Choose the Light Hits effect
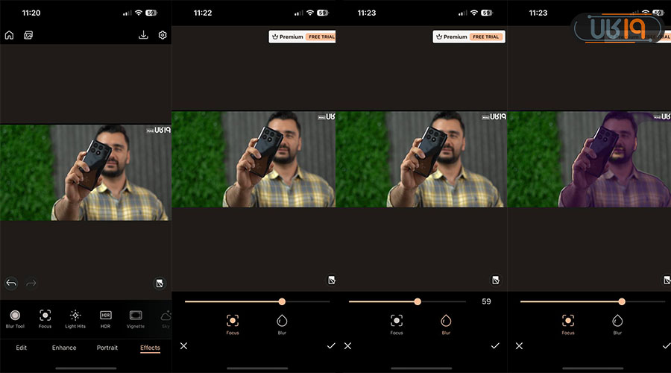The height and width of the screenshot is (373, 671). click(75, 316)
